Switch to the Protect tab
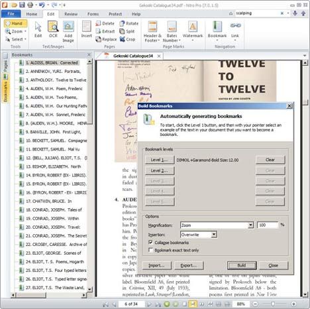 (x=115, y=14)
